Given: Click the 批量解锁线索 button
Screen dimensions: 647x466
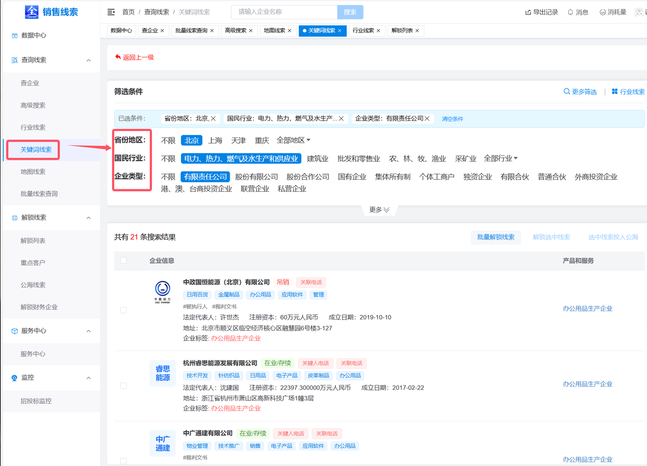Looking at the screenshot, I should [x=496, y=237].
